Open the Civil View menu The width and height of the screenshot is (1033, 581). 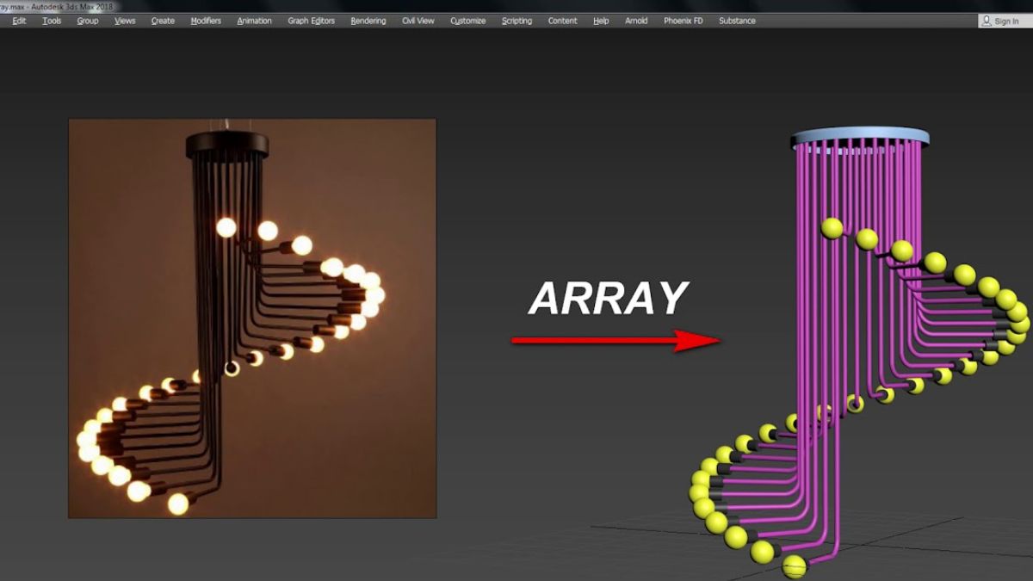pos(418,21)
